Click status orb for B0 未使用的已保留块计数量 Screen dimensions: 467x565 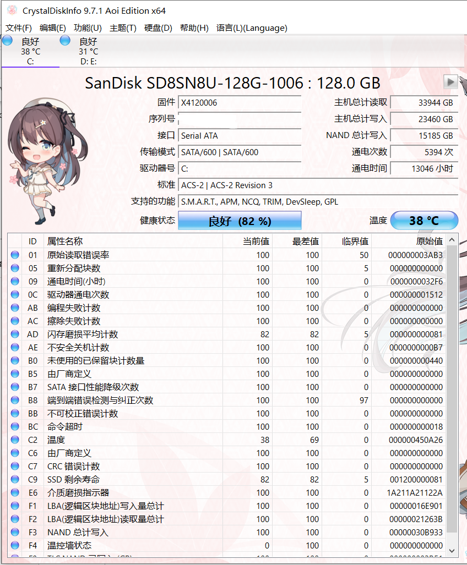click(15, 360)
